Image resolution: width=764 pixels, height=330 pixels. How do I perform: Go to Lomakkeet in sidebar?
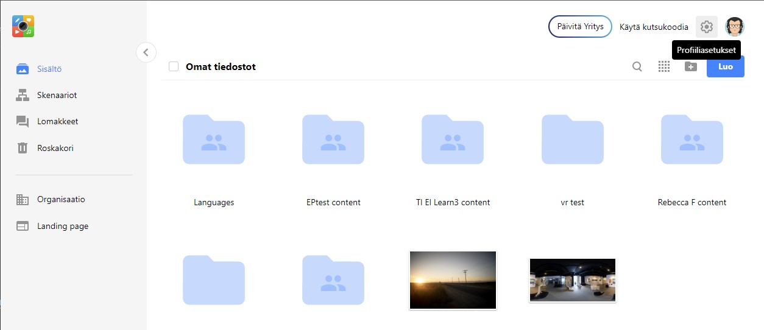tap(47, 121)
